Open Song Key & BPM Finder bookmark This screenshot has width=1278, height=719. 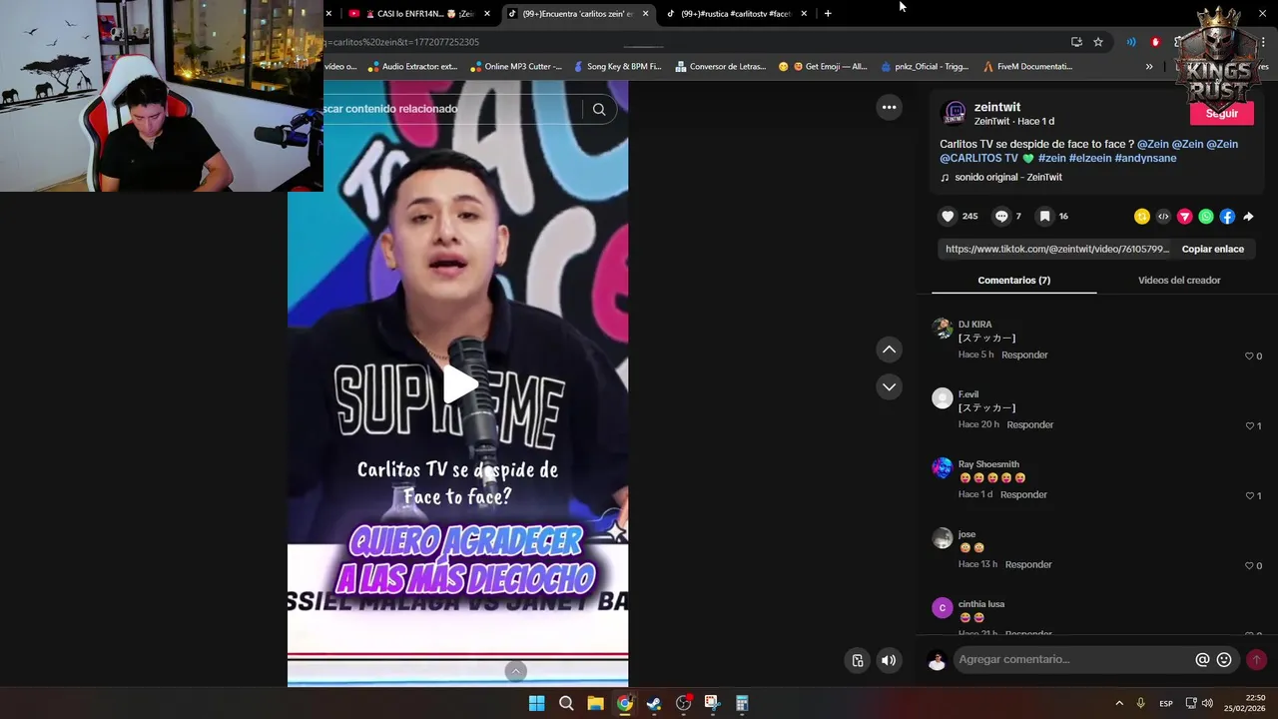click(616, 67)
